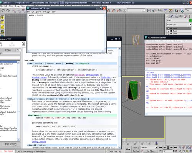
Task: Select the Select and Link tool
Action: 14,10
